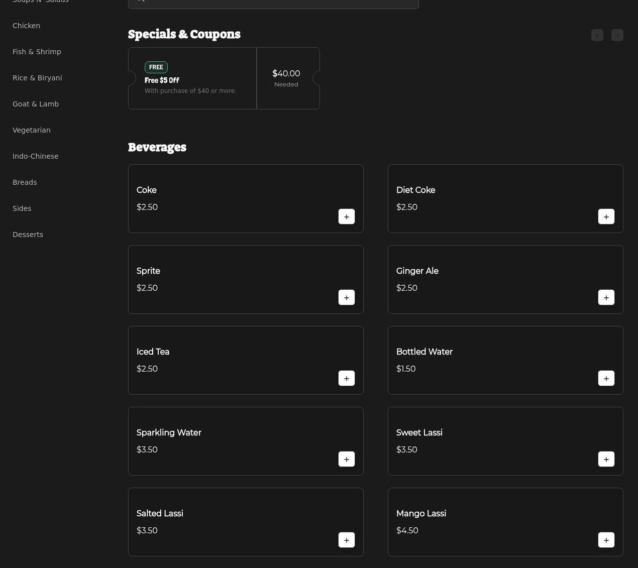Image resolution: width=638 pixels, height=568 pixels.
Task: Navigate to Vegetarian section
Action: (x=32, y=130)
